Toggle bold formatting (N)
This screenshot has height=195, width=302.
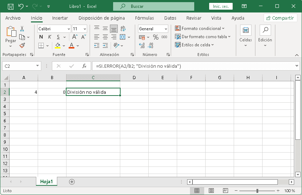point(41,37)
